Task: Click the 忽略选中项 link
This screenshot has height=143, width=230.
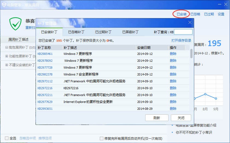Action: [28, 138]
